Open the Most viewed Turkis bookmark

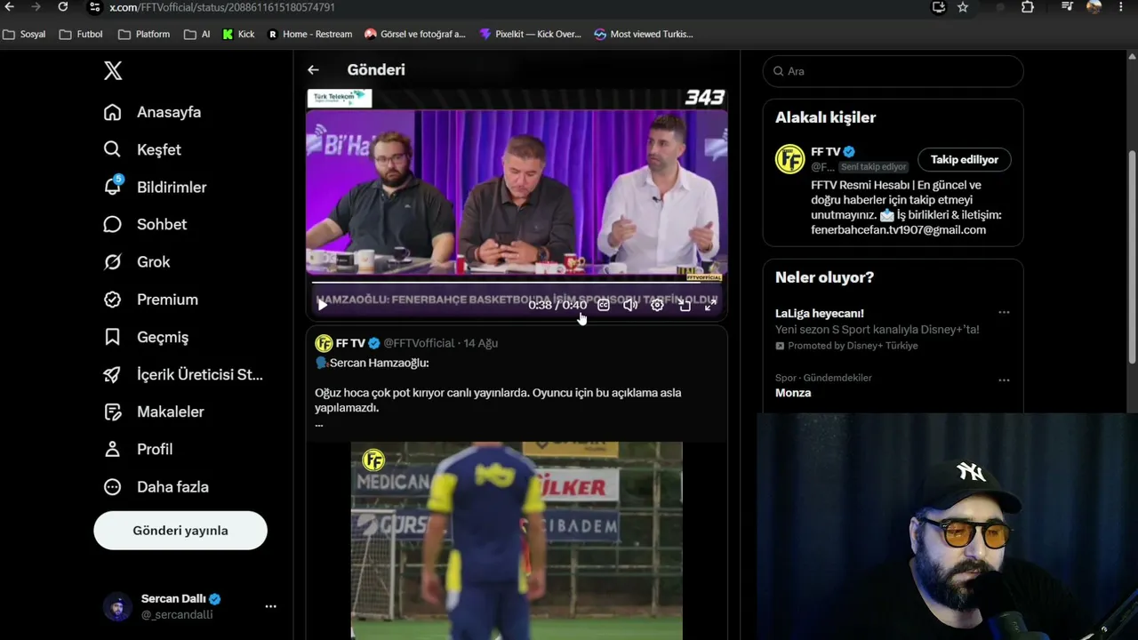pos(644,35)
